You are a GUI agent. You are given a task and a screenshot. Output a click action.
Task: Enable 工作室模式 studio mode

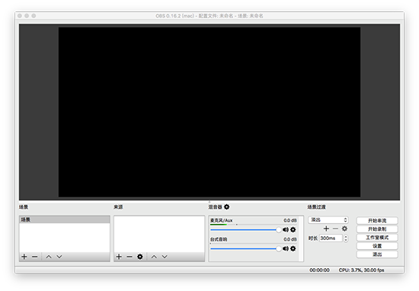[377, 238]
